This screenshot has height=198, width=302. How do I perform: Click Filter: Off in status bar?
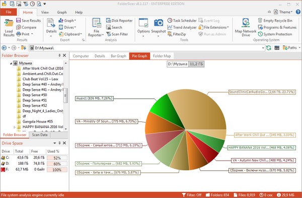191,195
